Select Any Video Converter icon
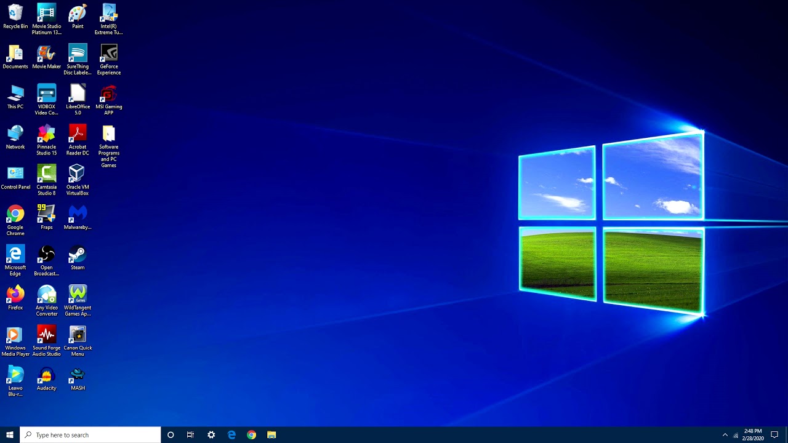Image resolution: width=788 pixels, height=443 pixels. pos(46,301)
